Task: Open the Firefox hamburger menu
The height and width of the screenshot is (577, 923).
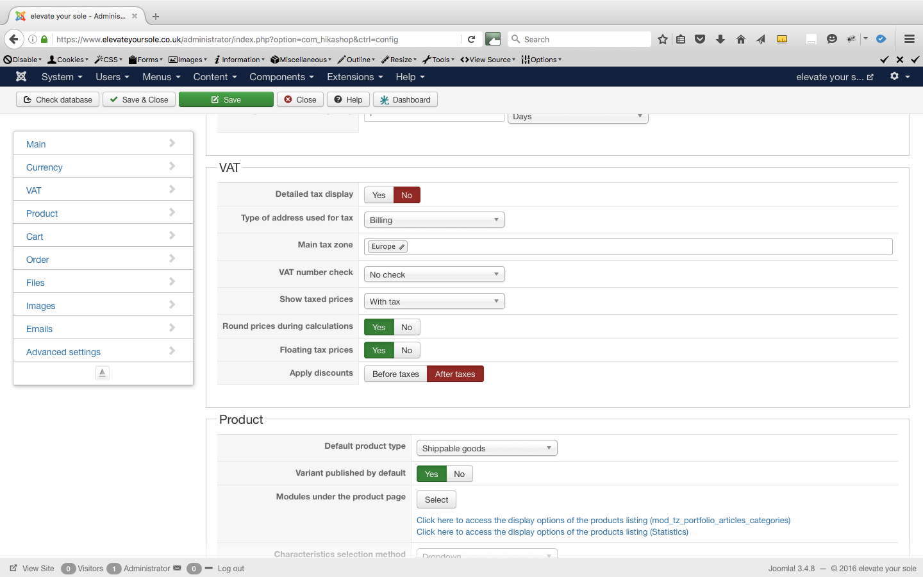Action: pyautogui.click(x=909, y=39)
